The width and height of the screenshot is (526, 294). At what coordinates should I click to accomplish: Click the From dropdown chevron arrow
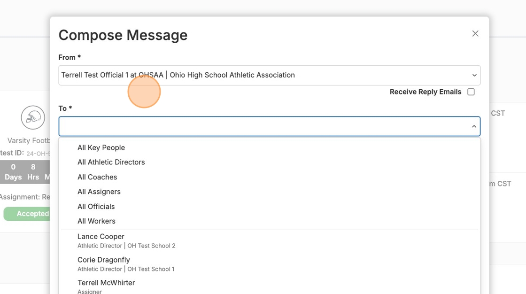(474, 75)
